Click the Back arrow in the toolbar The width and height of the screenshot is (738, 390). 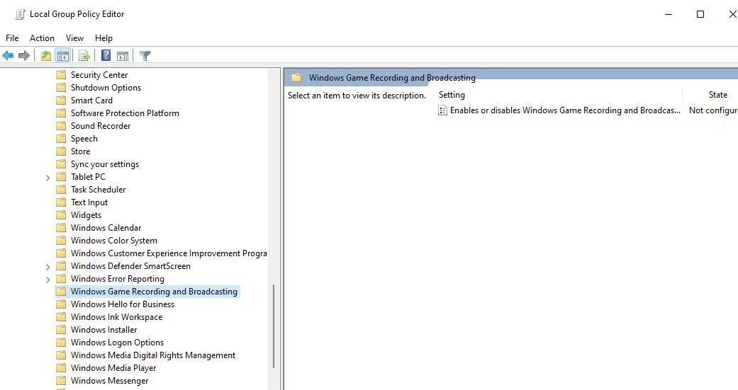(9, 56)
